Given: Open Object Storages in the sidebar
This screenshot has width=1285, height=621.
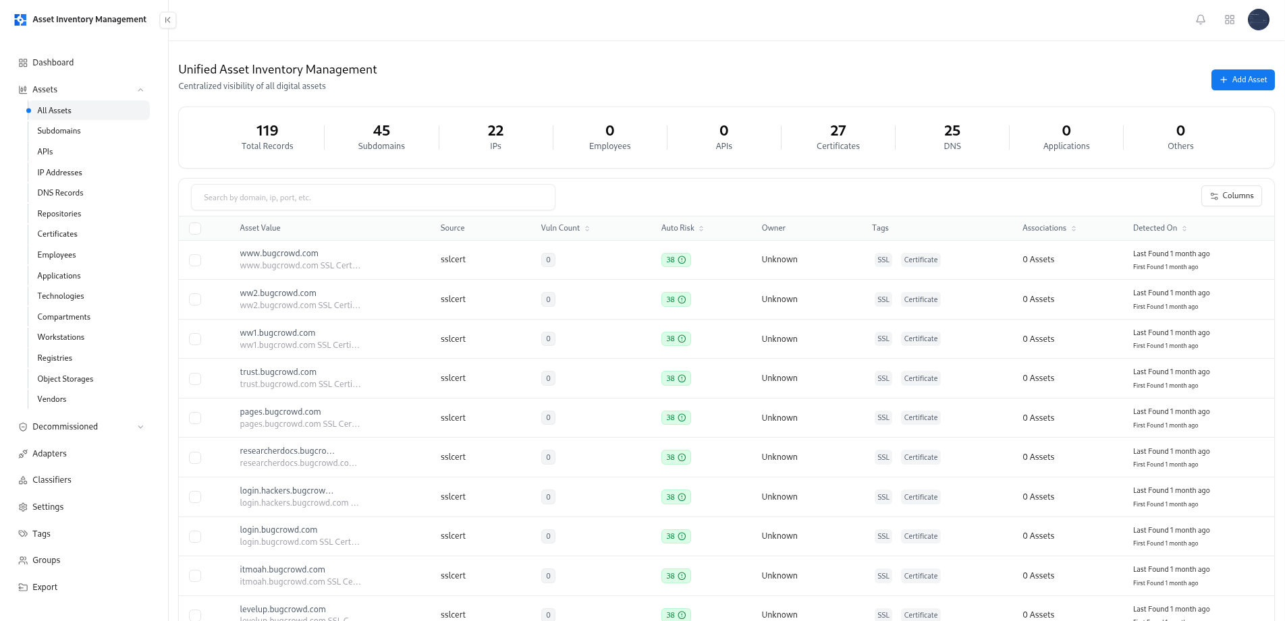Looking at the screenshot, I should [65, 379].
